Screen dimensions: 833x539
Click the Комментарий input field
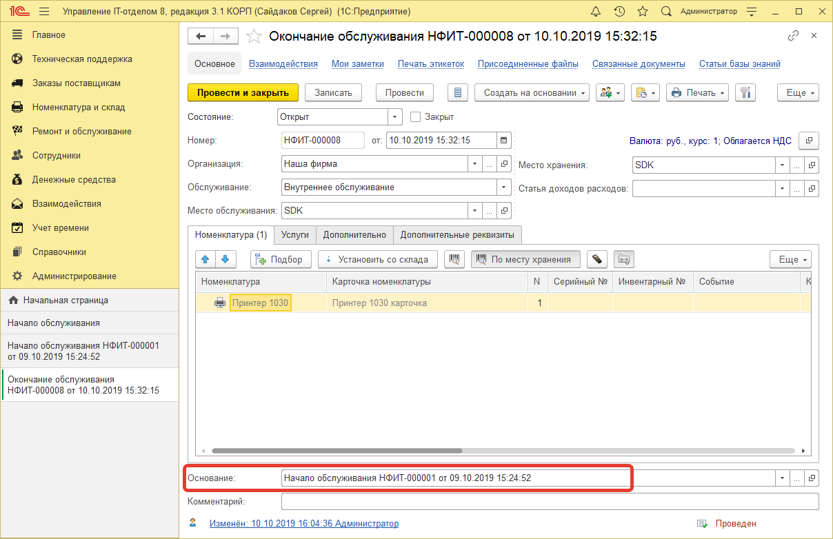pyautogui.click(x=548, y=501)
